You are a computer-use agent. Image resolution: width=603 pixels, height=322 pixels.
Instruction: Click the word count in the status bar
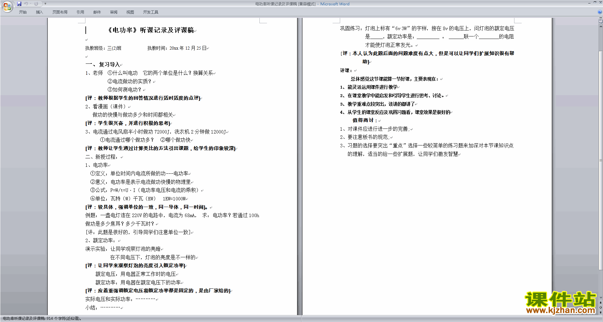coord(42,319)
